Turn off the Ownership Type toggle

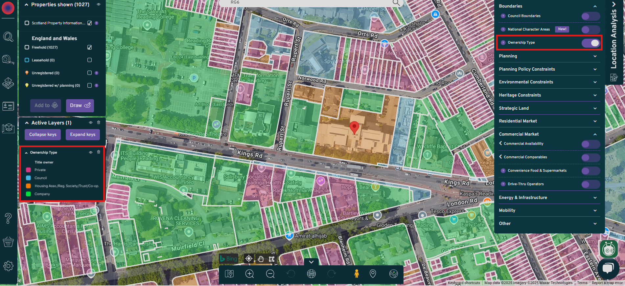pos(590,43)
